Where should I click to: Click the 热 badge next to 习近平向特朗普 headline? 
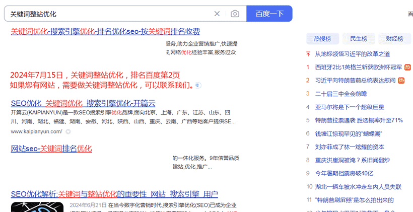coord(401,80)
